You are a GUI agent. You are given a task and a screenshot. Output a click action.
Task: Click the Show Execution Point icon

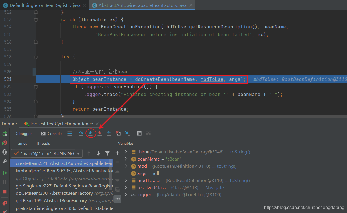(x=70, y=133)
